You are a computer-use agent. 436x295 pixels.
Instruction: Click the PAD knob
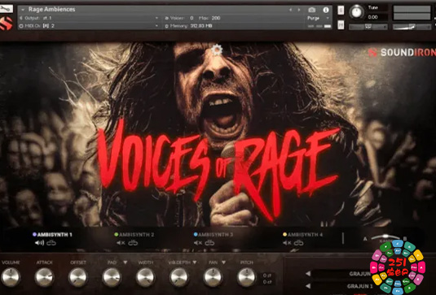coord(112,277)
